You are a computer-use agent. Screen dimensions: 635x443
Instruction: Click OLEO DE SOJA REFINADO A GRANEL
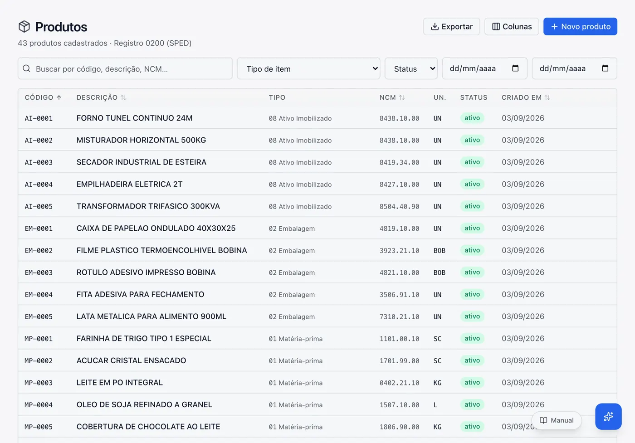click(144, 404)
